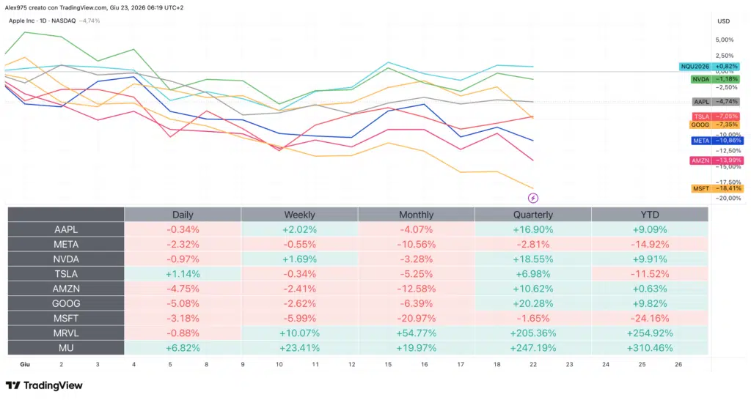Select the YTD column header
Image resolution: width=751 pixels, height=400 pixels.
650,215
